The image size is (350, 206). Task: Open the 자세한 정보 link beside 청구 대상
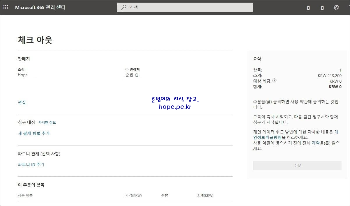point(47,122)
